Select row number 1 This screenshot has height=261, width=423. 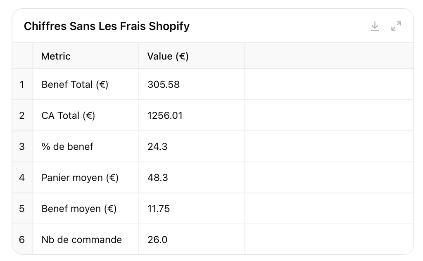(x=22, y=85)
